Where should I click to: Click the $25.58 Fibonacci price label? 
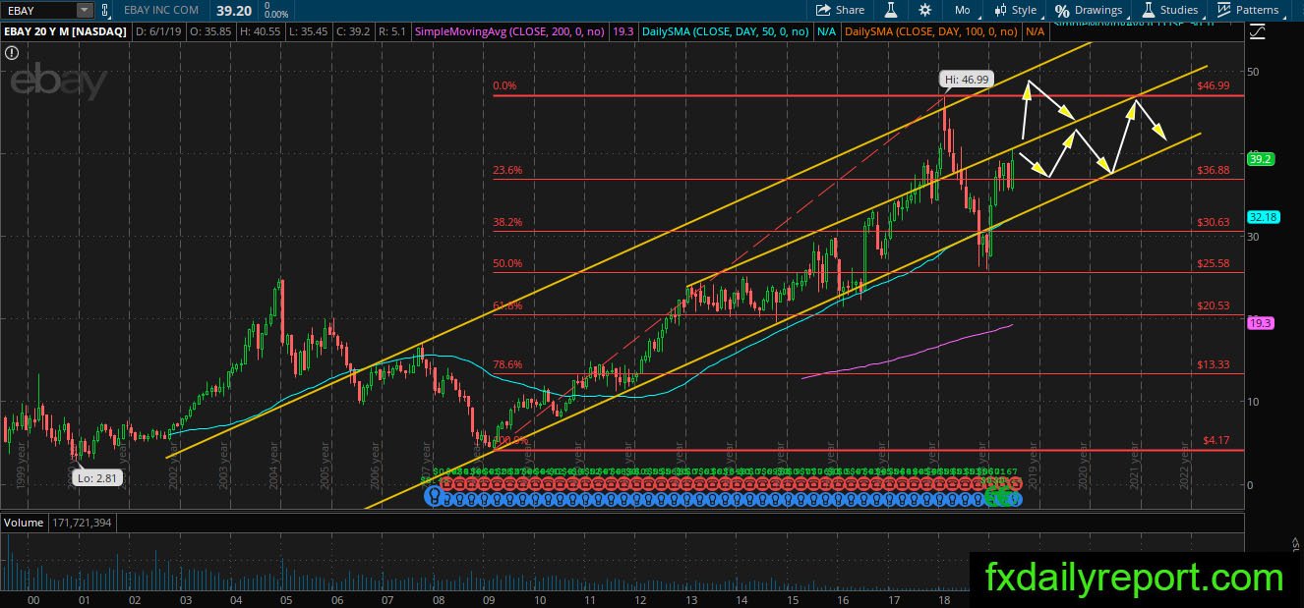(1214, 263)
